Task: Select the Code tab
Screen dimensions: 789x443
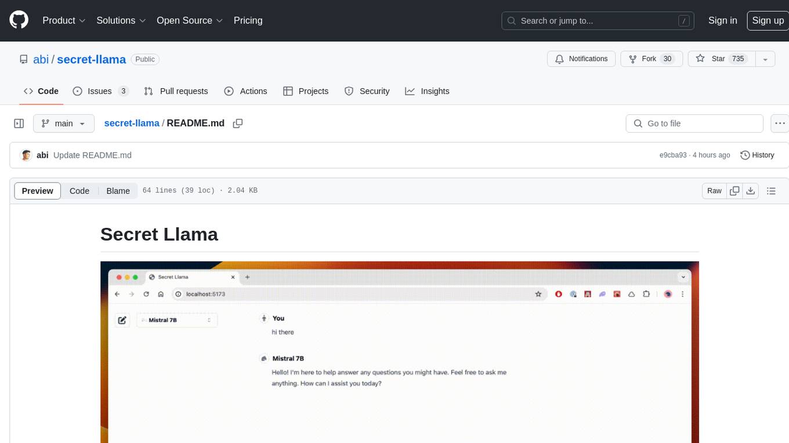Action: click(41, 91)
